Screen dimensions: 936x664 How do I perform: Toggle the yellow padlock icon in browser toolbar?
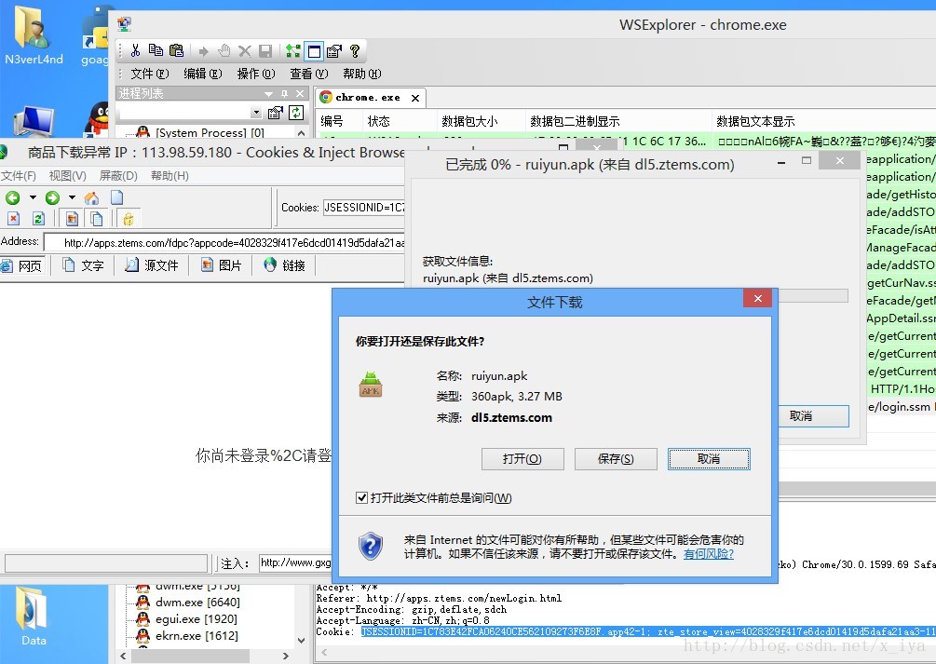click(x=129, y=219)
